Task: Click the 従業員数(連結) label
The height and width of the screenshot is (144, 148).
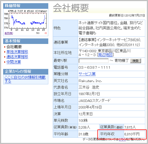Action: coord(112,127)
